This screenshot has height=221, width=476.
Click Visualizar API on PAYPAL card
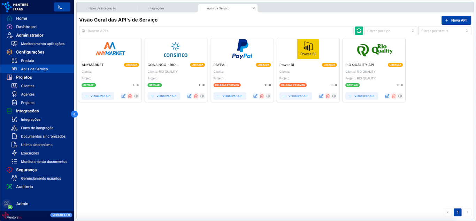click(x=230, y=96)
